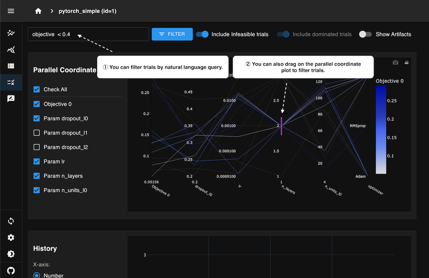Toggle Show Artifacts switch
429x278 pixels.
365,34
